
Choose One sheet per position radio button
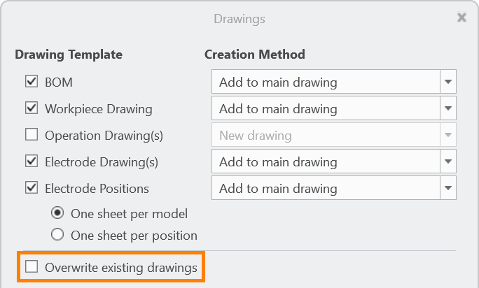[x=57, y=235]
